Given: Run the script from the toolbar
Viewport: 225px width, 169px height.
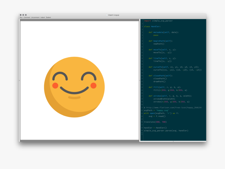Looking at the screenshot, I should click(x=21, y=18).
